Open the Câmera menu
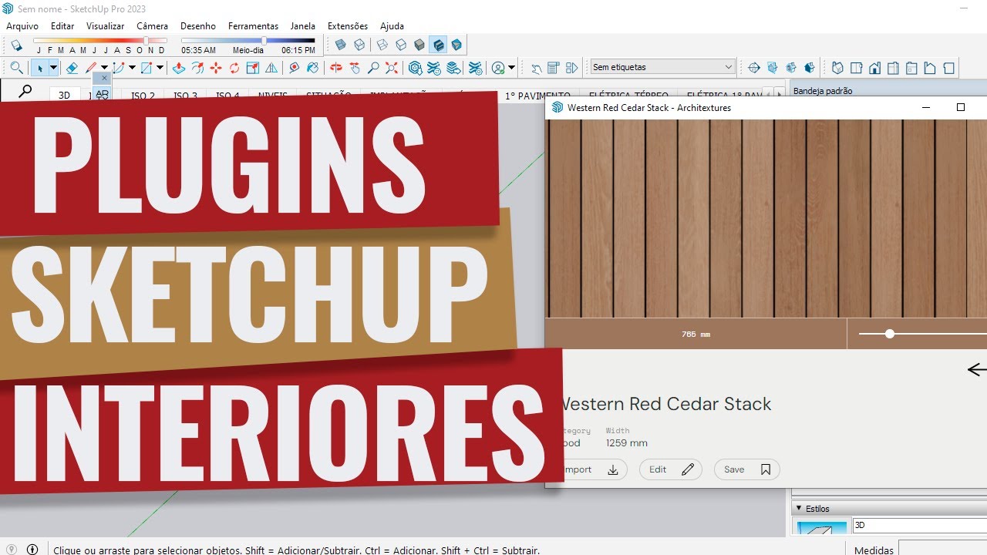The width and height of the screenshot is (987, 555). pyautogui.click(x=152, y=26)
